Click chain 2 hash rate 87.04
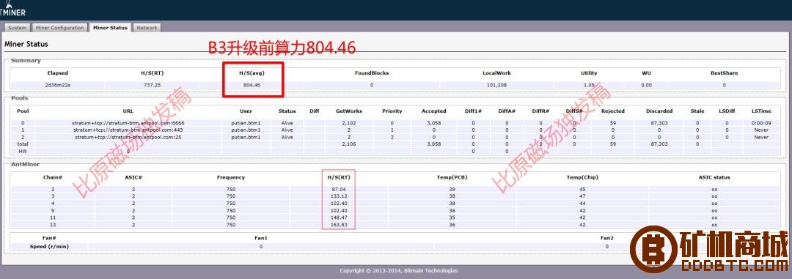This screenshot has height=279, width=792. coord(339,189)
